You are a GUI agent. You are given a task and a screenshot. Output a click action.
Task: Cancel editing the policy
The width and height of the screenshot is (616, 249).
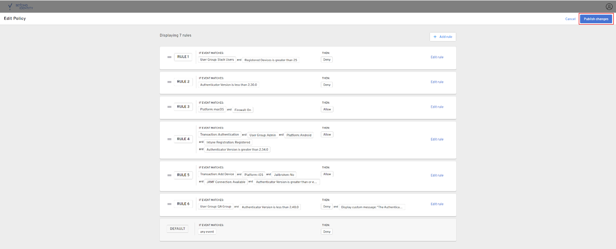coord(570,19)
